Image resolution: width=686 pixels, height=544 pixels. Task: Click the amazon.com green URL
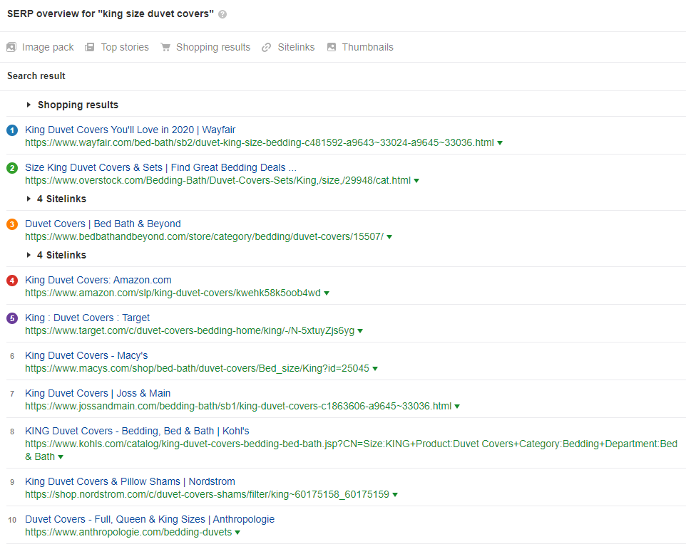tap(173, 293)
